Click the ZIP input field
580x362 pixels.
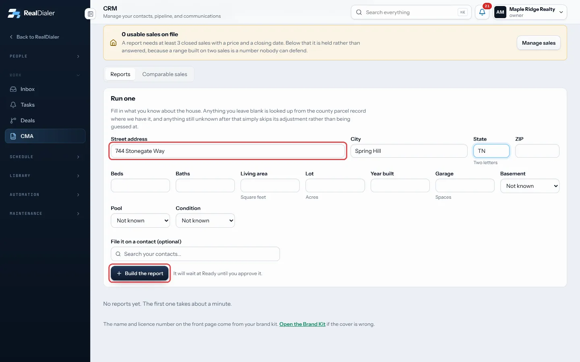tap(537, 151)
